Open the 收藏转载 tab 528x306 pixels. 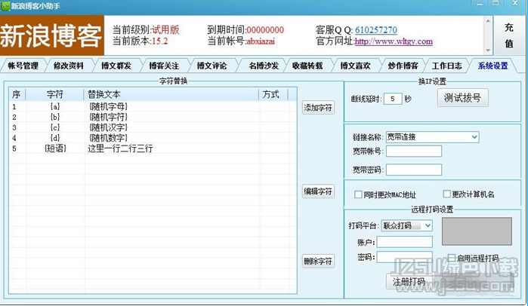point(307,66)
